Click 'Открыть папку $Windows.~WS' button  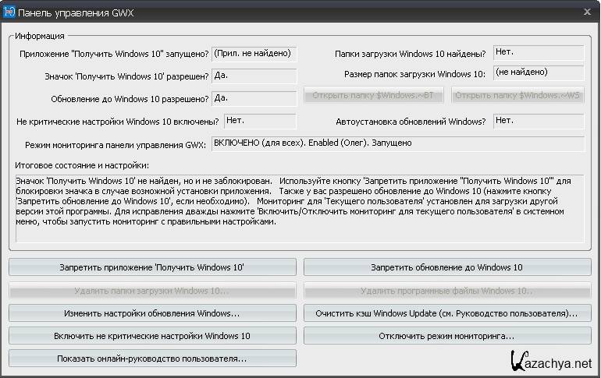518,96
